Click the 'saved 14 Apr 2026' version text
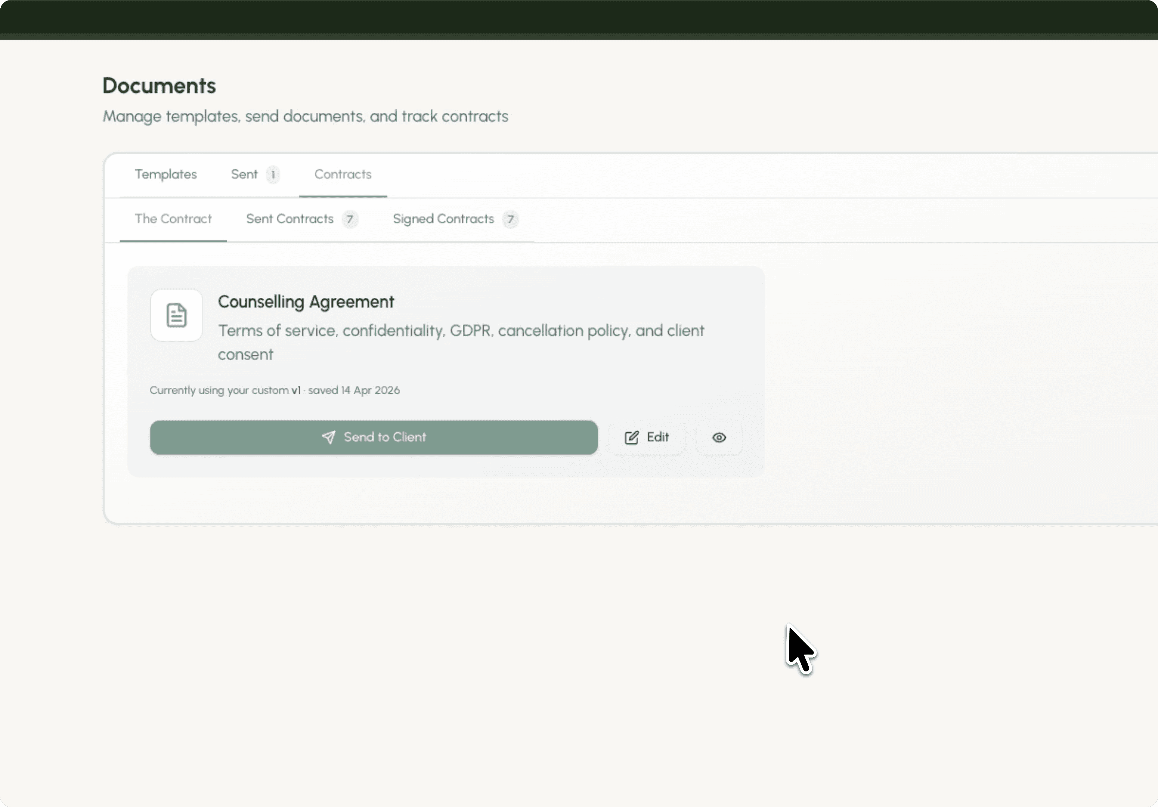 354,390
